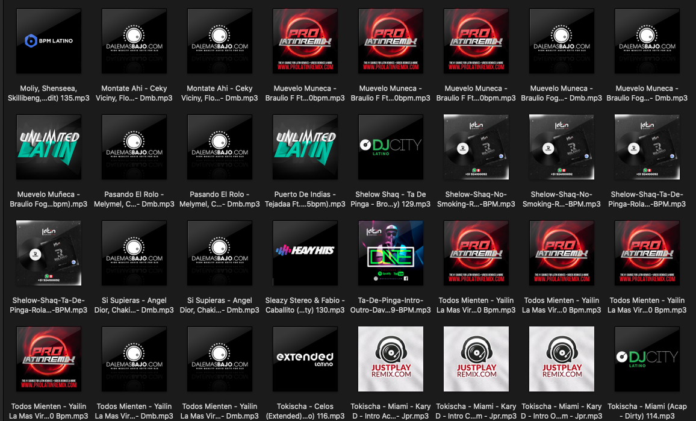Select Just Play Remix thumbnail for Miami Intro O
The image size is (696, 421).
coord(562,360)
